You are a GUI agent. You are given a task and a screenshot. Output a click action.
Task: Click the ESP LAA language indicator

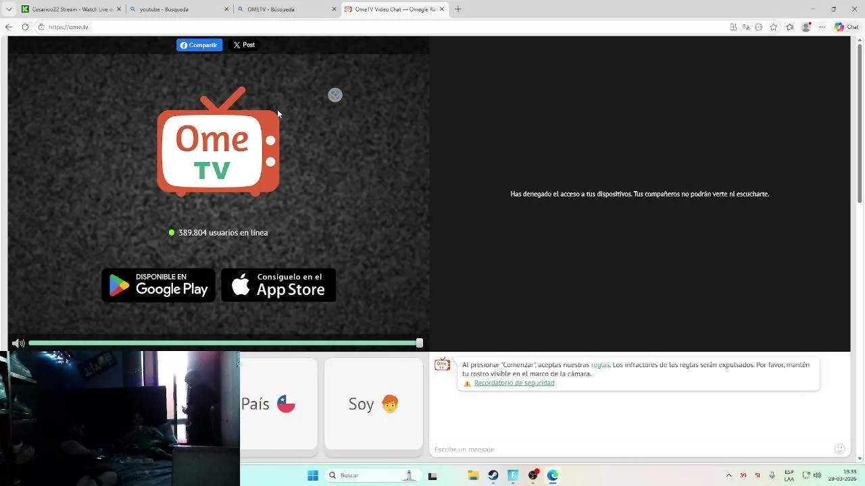tap(789, 475)
